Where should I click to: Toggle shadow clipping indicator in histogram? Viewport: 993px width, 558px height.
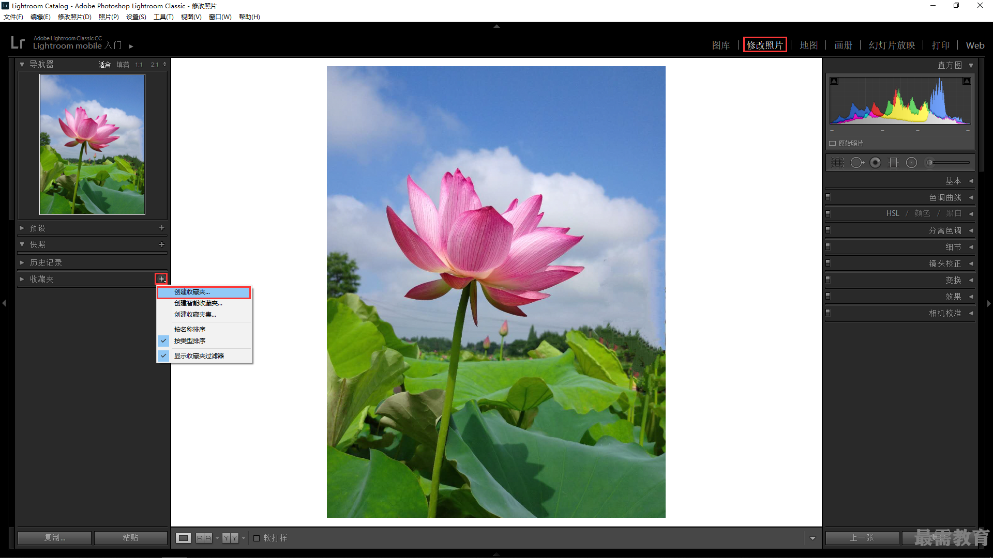tap(834, 81)
